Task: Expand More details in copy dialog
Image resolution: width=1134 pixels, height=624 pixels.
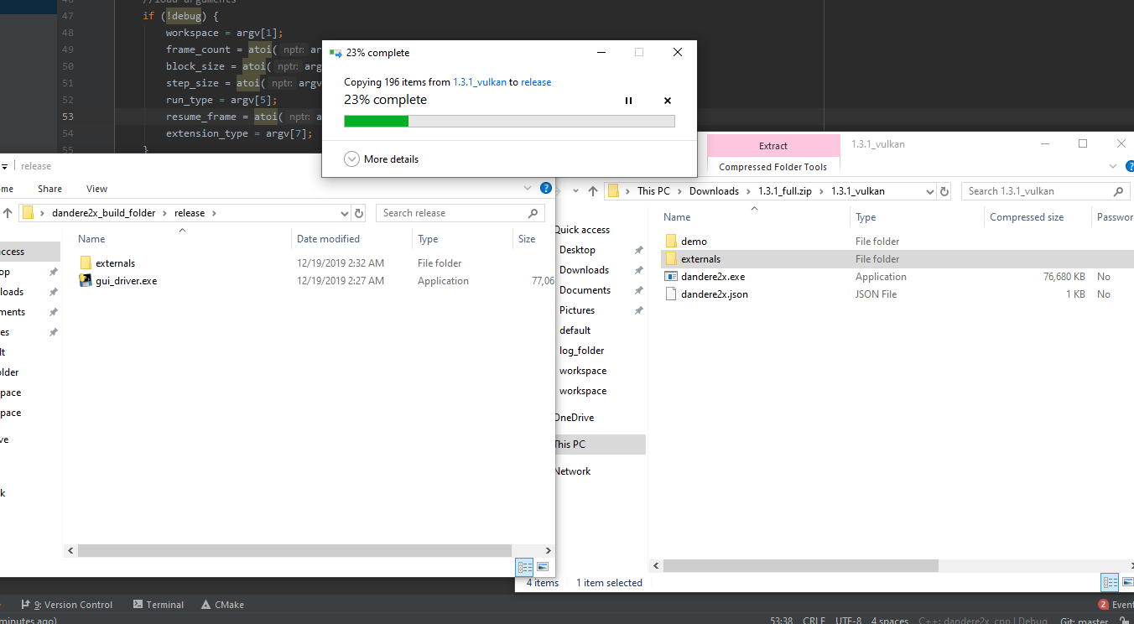Action: click(x=381, y=159)
